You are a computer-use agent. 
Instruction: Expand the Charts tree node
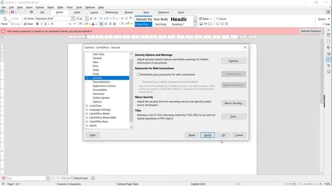[x=87, y=126]
